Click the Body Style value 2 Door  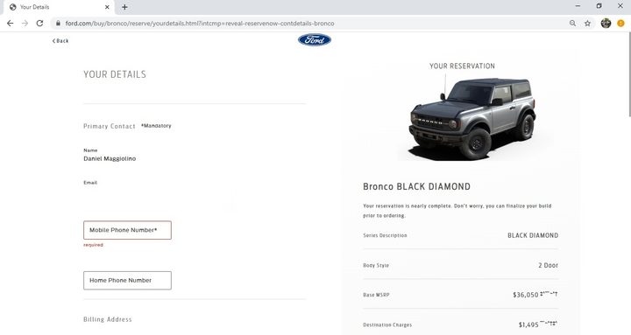click(548, 265)
